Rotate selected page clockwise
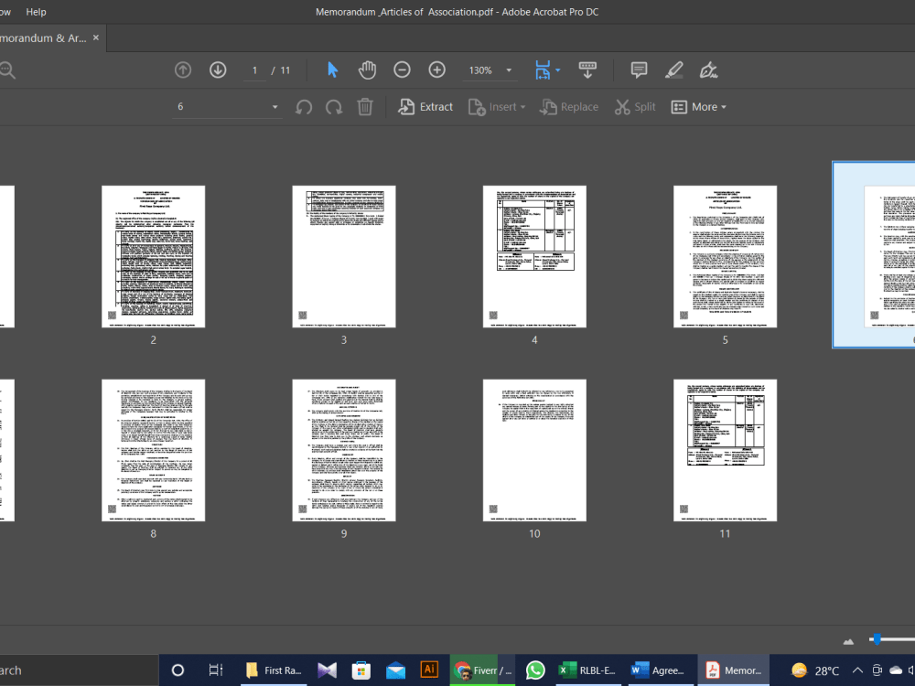The height and width of the screenshot is (686, 915). [x=334, y=107]
